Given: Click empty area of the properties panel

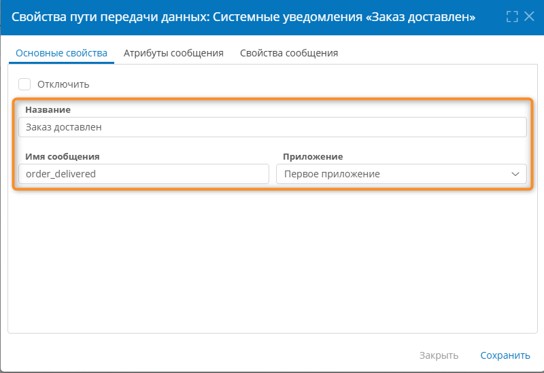Looking at the screenshot, I should pyautogui.click(x=272, y=265).
